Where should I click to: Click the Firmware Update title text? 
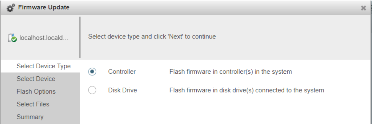click(x=44, y=7)
